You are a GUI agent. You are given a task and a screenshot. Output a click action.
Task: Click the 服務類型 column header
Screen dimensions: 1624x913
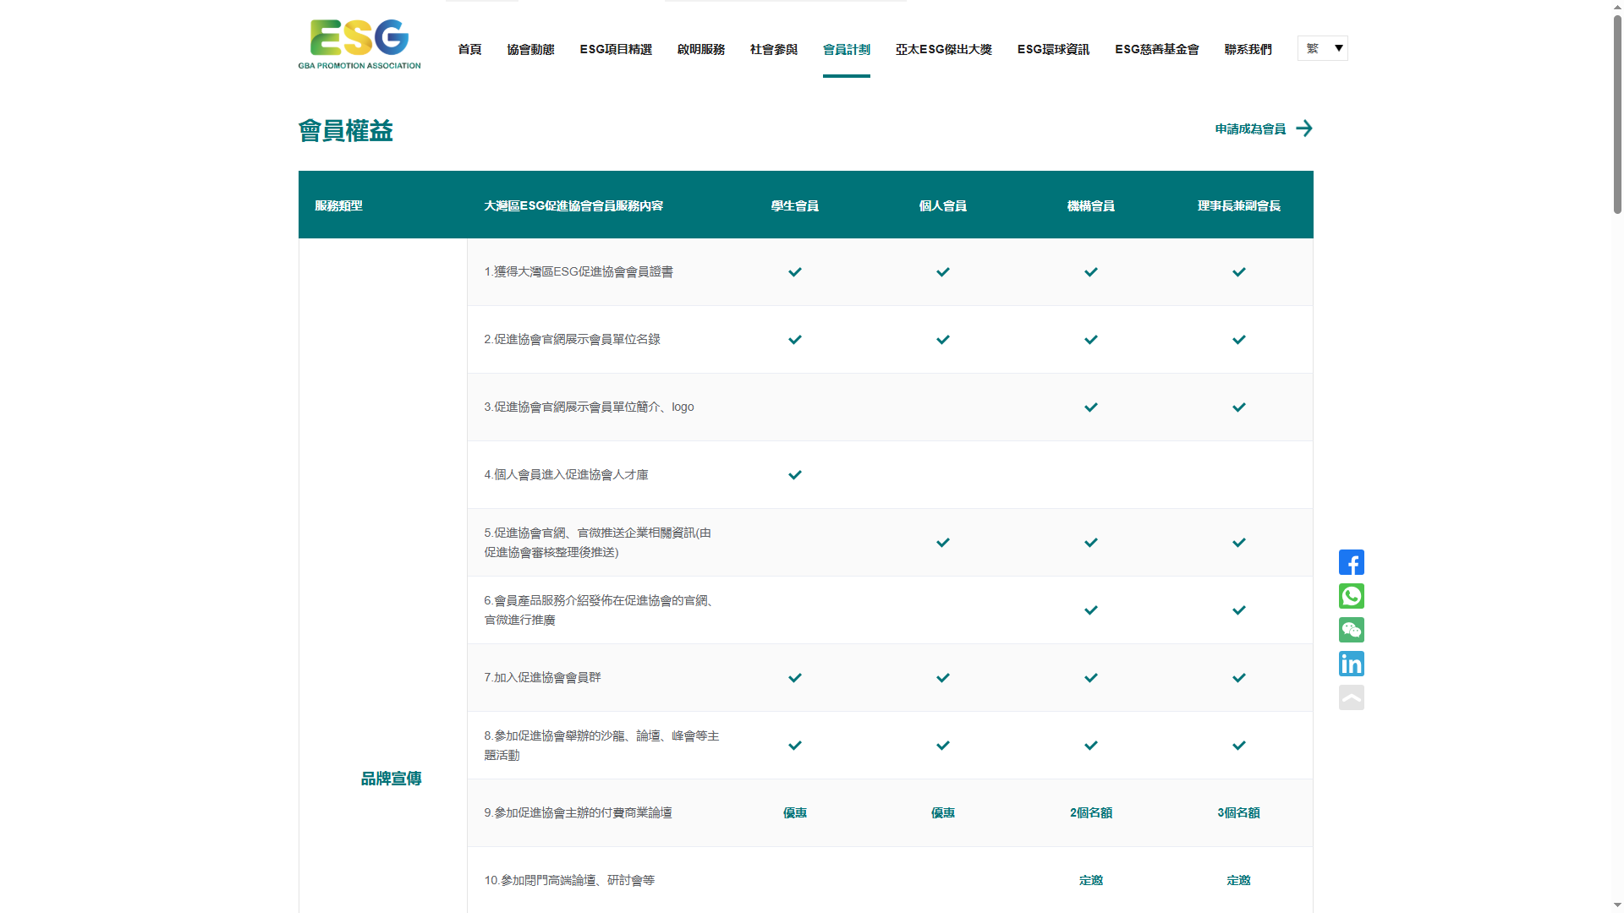point(338,205)
